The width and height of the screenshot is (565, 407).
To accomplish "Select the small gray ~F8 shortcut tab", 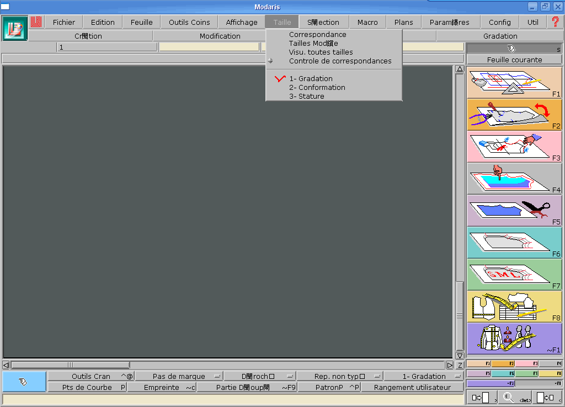I will coord(539,383).
